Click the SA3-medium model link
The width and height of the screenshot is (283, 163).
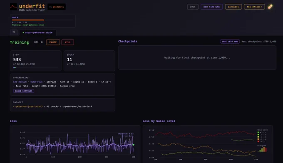(20, 82)
